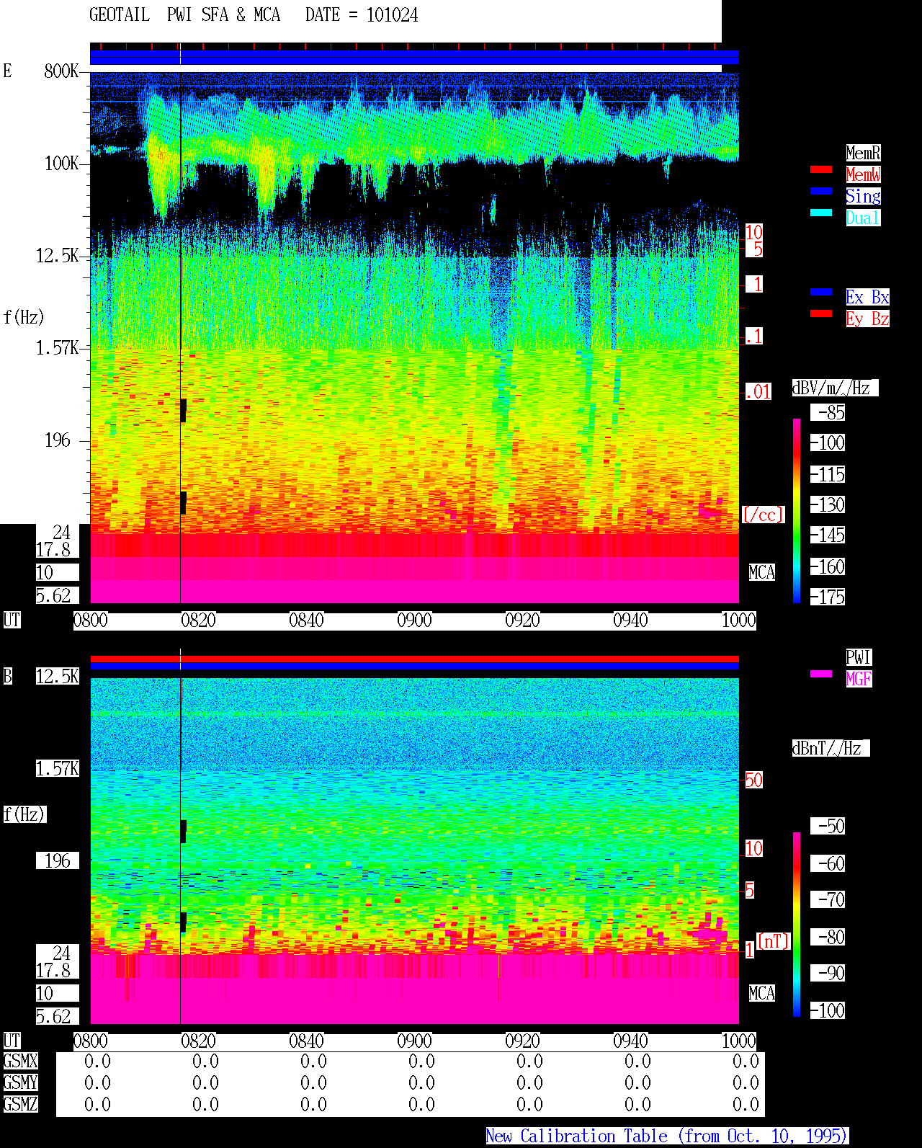The image size is (922, 1148).
Task: Click the GSMY row label
Action: [x=20, y=1082]
